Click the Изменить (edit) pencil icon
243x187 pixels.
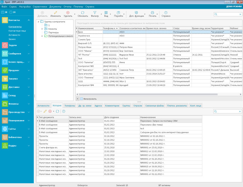56,13
